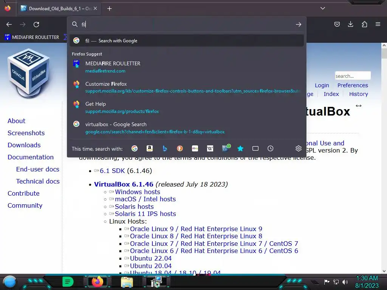The height and width of the screenshot is (290, 387).
Task: Open the green chat app on taskbar
Action: point(68,282)
